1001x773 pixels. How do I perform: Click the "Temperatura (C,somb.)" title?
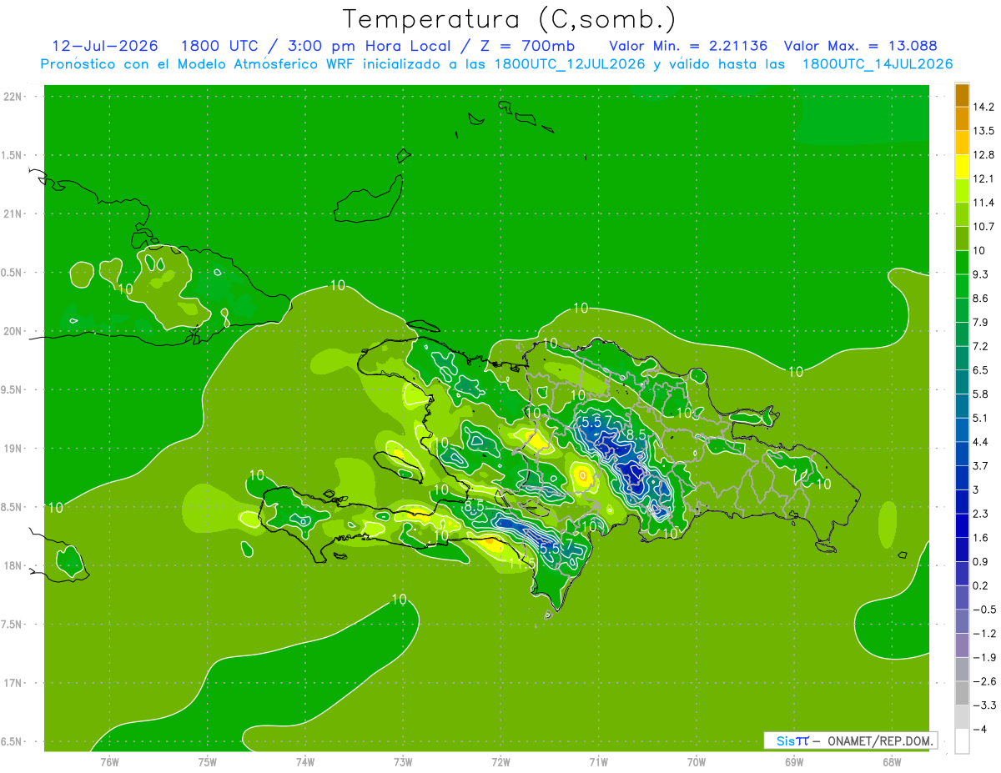click(x=510, y=19)
